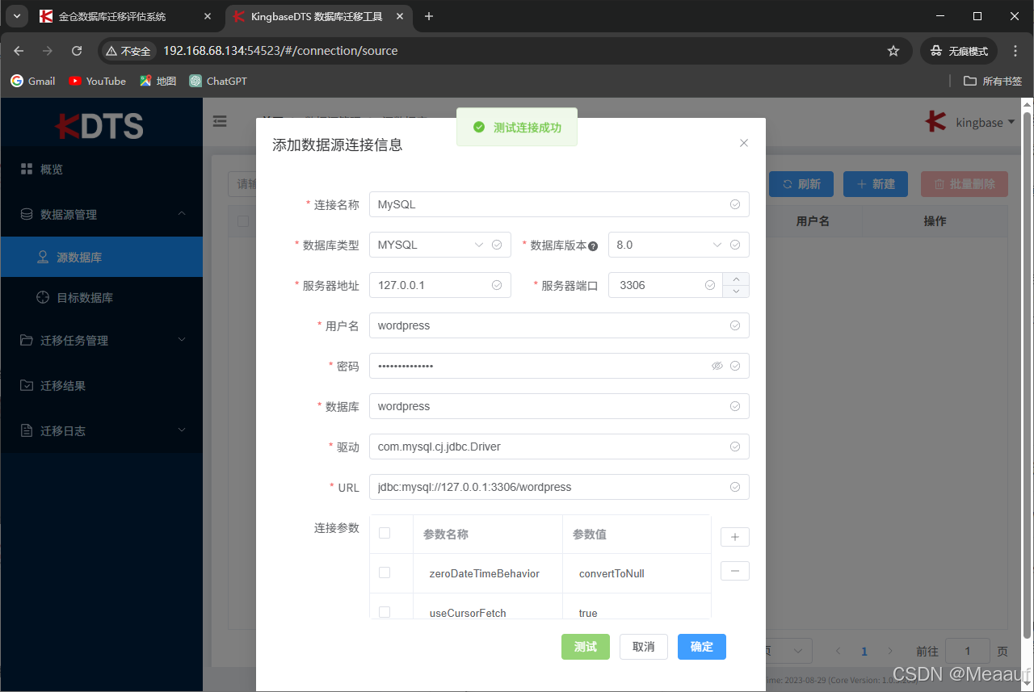
Task: Click the browser address bar URL
Action: [x=280, y=51]
